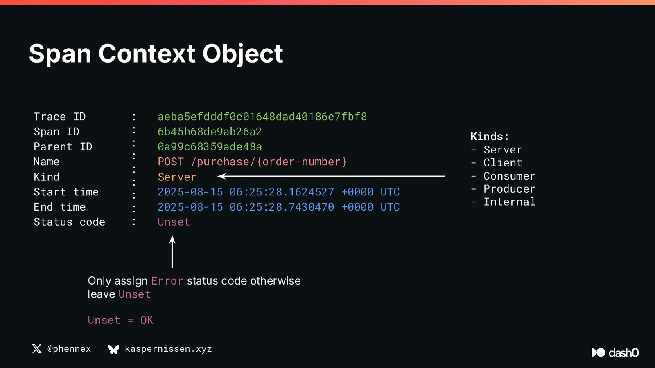Click the POST /purchase/{order-number} name
The image size is (655, 368).
[x=253, y=162]
